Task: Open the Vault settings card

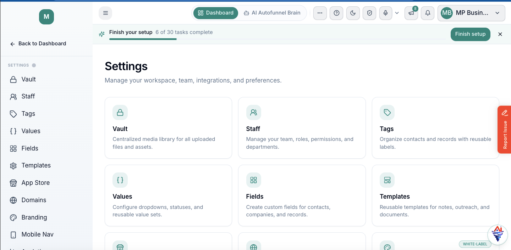Action: 168,128
